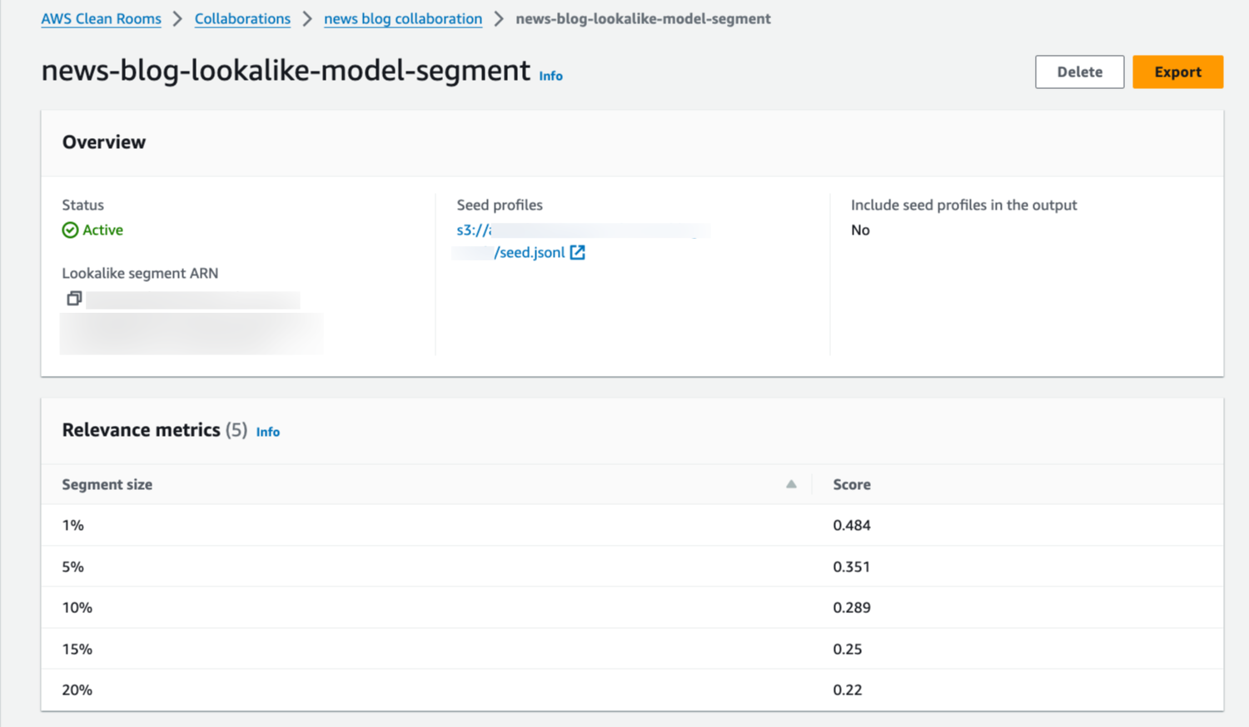Go to Collaborations breadcrumb
Screen dimensions: 1249x727
tap(242, 18)
